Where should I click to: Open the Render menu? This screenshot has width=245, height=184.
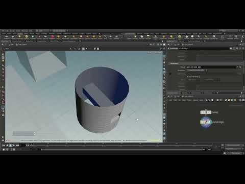tap(12, 31)
